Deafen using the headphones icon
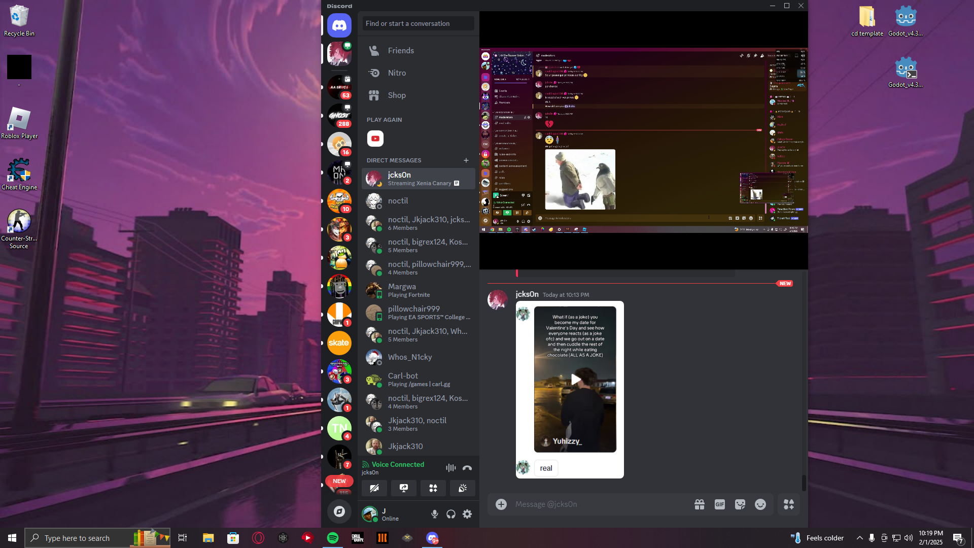The width and height of the screenshot is (974, 548). (x=451, y=514)
